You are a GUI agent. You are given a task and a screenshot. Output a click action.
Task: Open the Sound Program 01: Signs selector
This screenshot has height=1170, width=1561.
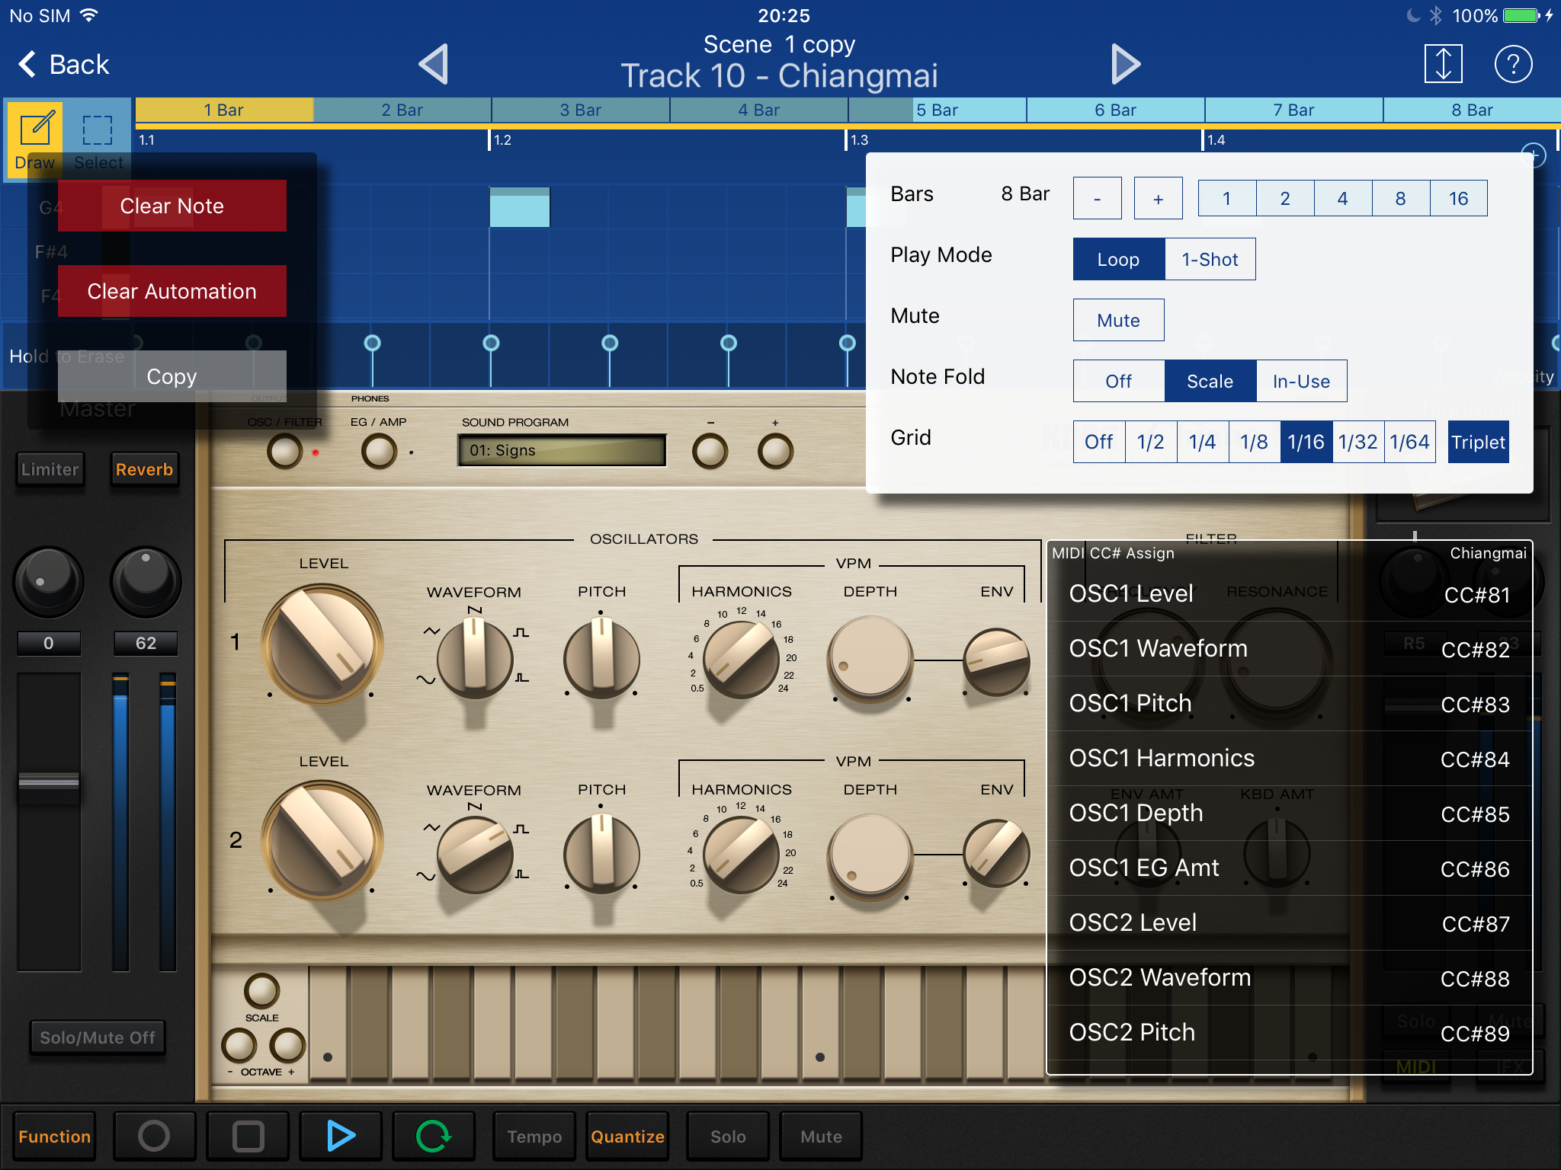[x=562, y=450]
